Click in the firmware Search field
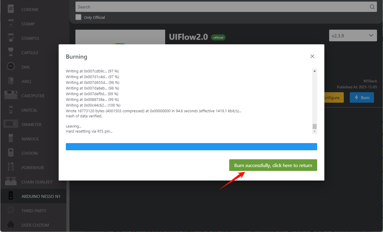The image size is (383, 232). (221, 7)
